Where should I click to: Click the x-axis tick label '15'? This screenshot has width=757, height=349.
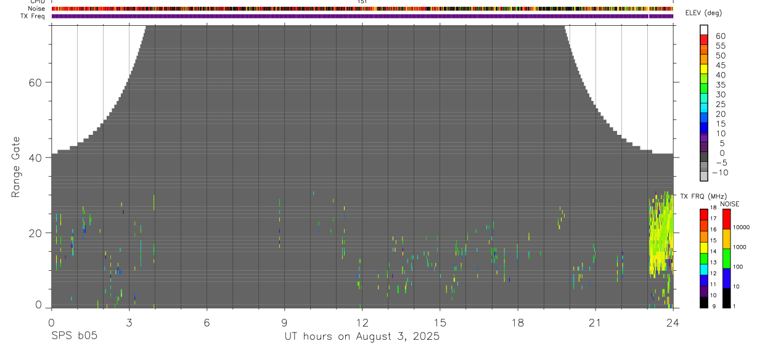[x=440, y=322]
